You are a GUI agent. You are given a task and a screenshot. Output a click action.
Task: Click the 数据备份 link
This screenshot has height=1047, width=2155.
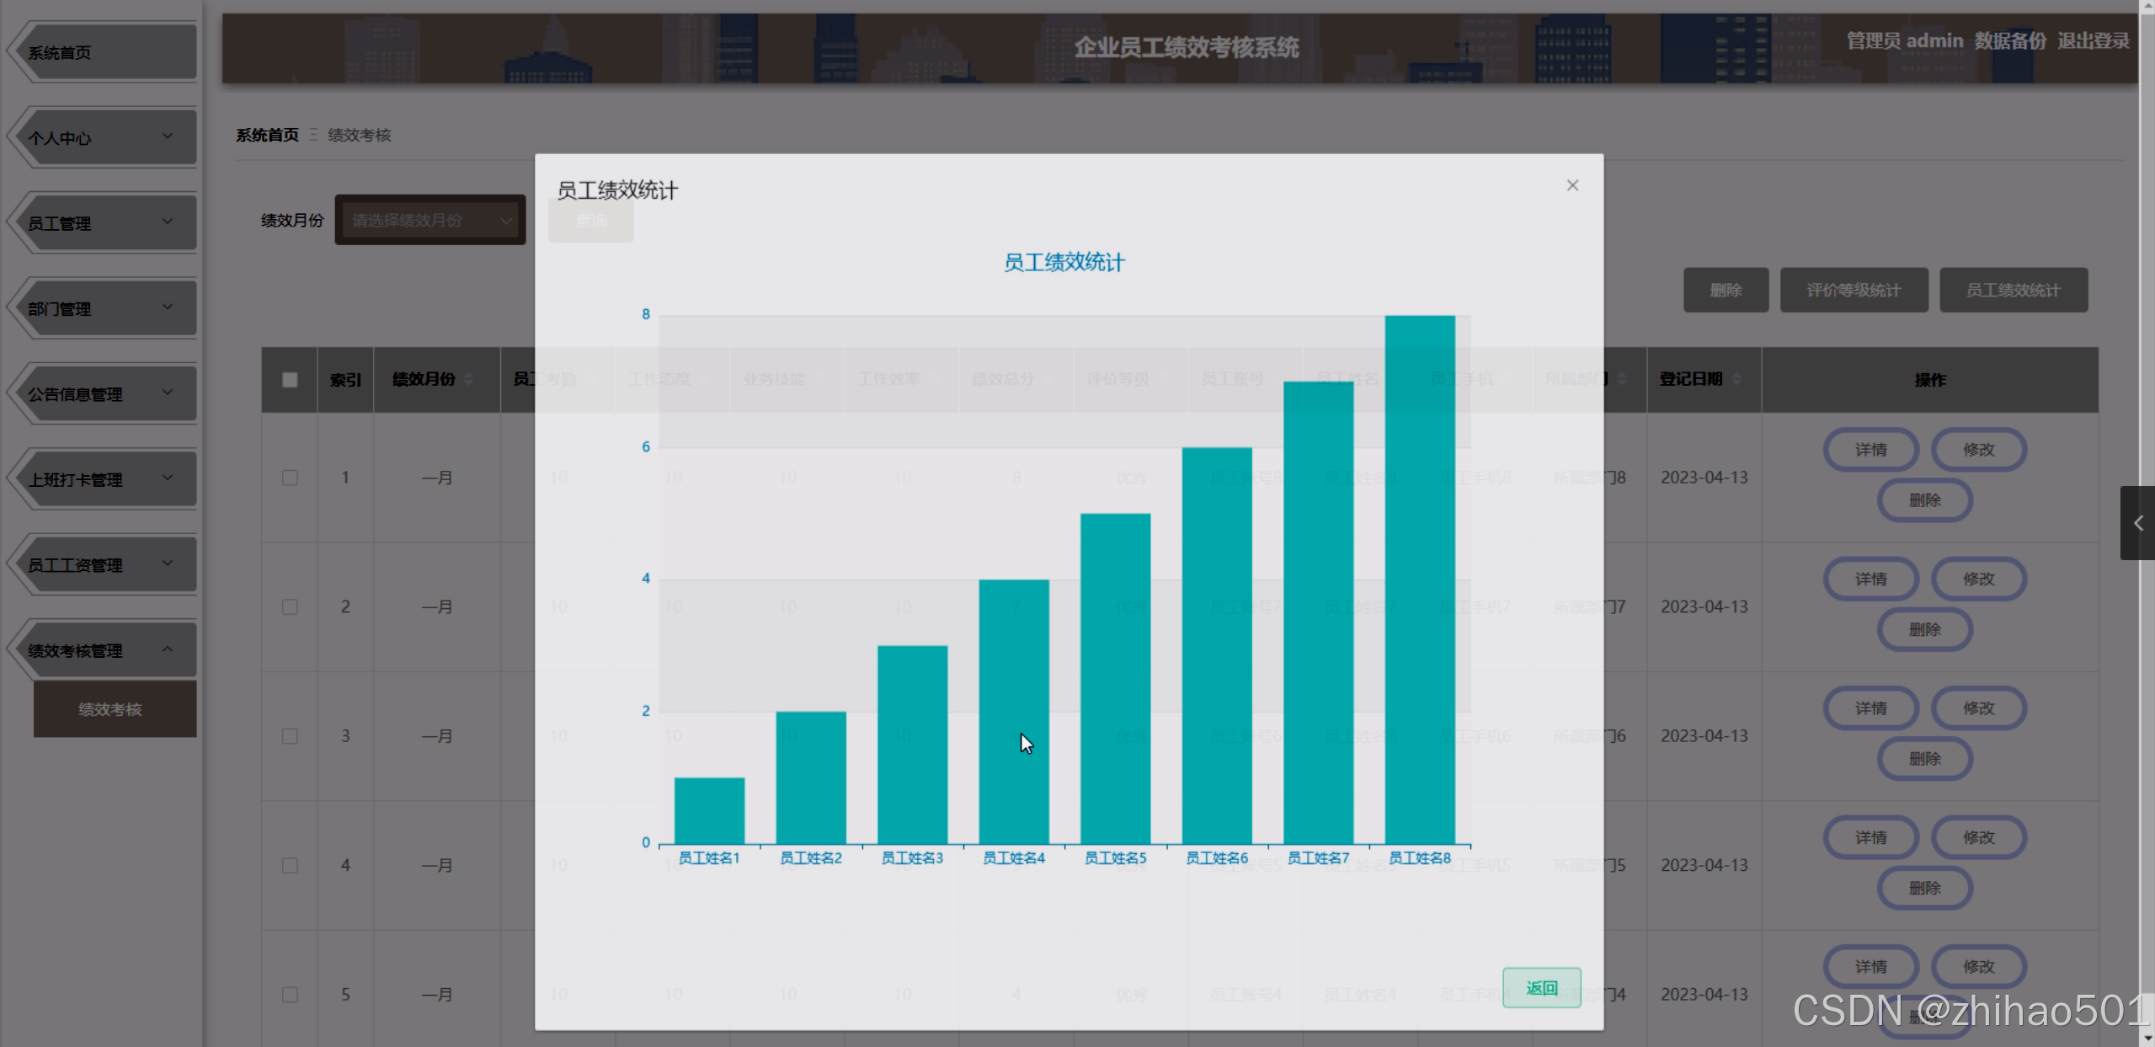point(2010,40)
